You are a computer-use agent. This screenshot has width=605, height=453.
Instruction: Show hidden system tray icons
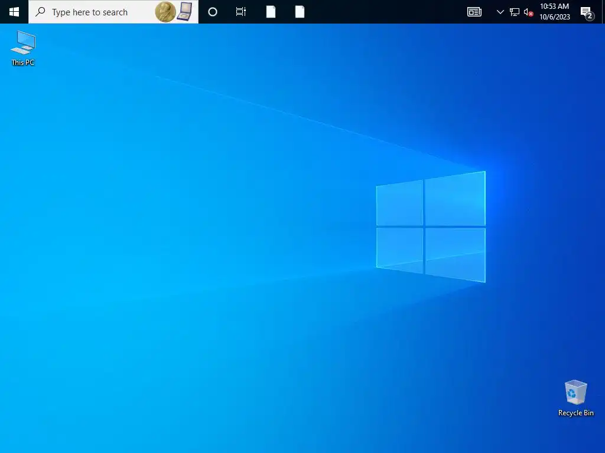500,12
